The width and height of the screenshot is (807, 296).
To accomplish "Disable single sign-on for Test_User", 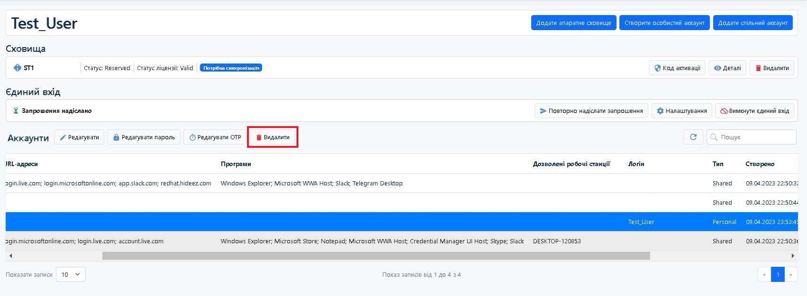I will coord(754,111).
